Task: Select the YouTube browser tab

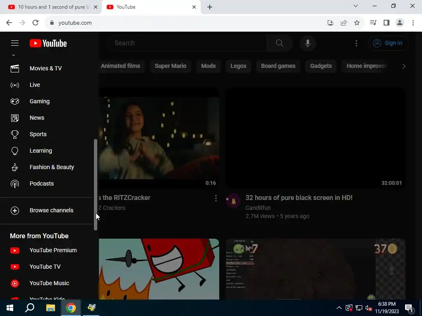Action: 151,7
